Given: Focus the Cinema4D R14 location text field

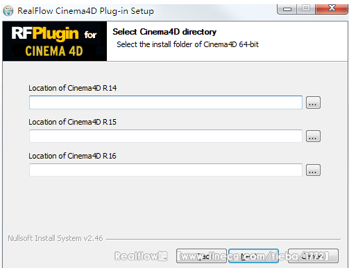Looking at the screenshot, I should point(166,102).
